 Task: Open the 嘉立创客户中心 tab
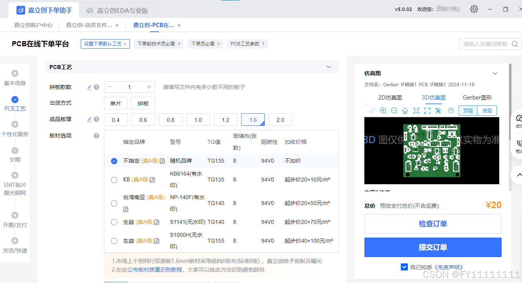33,25
